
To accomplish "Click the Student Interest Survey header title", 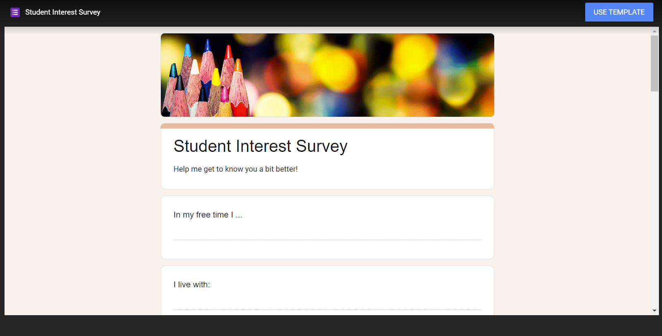I will pos(62,12).
